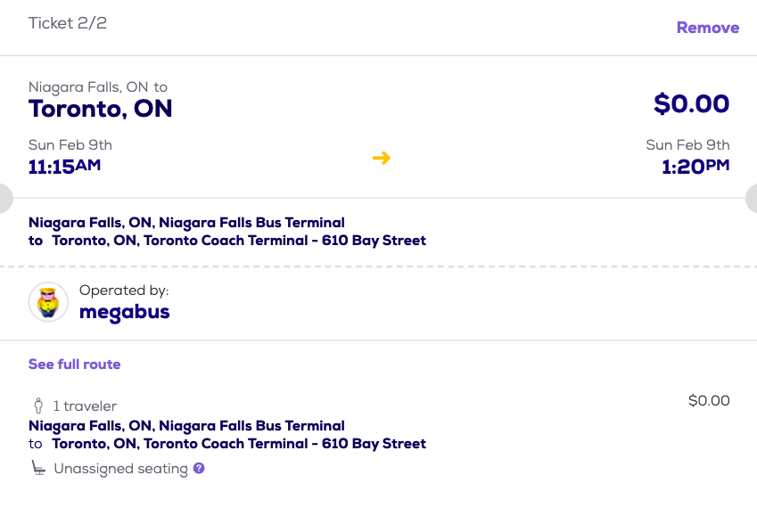Click the 1:20PM arrival time
Screen dimensions: 757x508
tap(695, 166)
